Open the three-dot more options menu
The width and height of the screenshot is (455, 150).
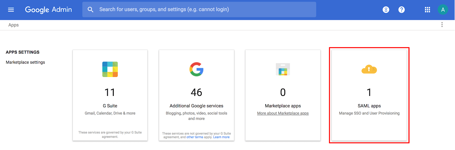click(x=442, y=25)
